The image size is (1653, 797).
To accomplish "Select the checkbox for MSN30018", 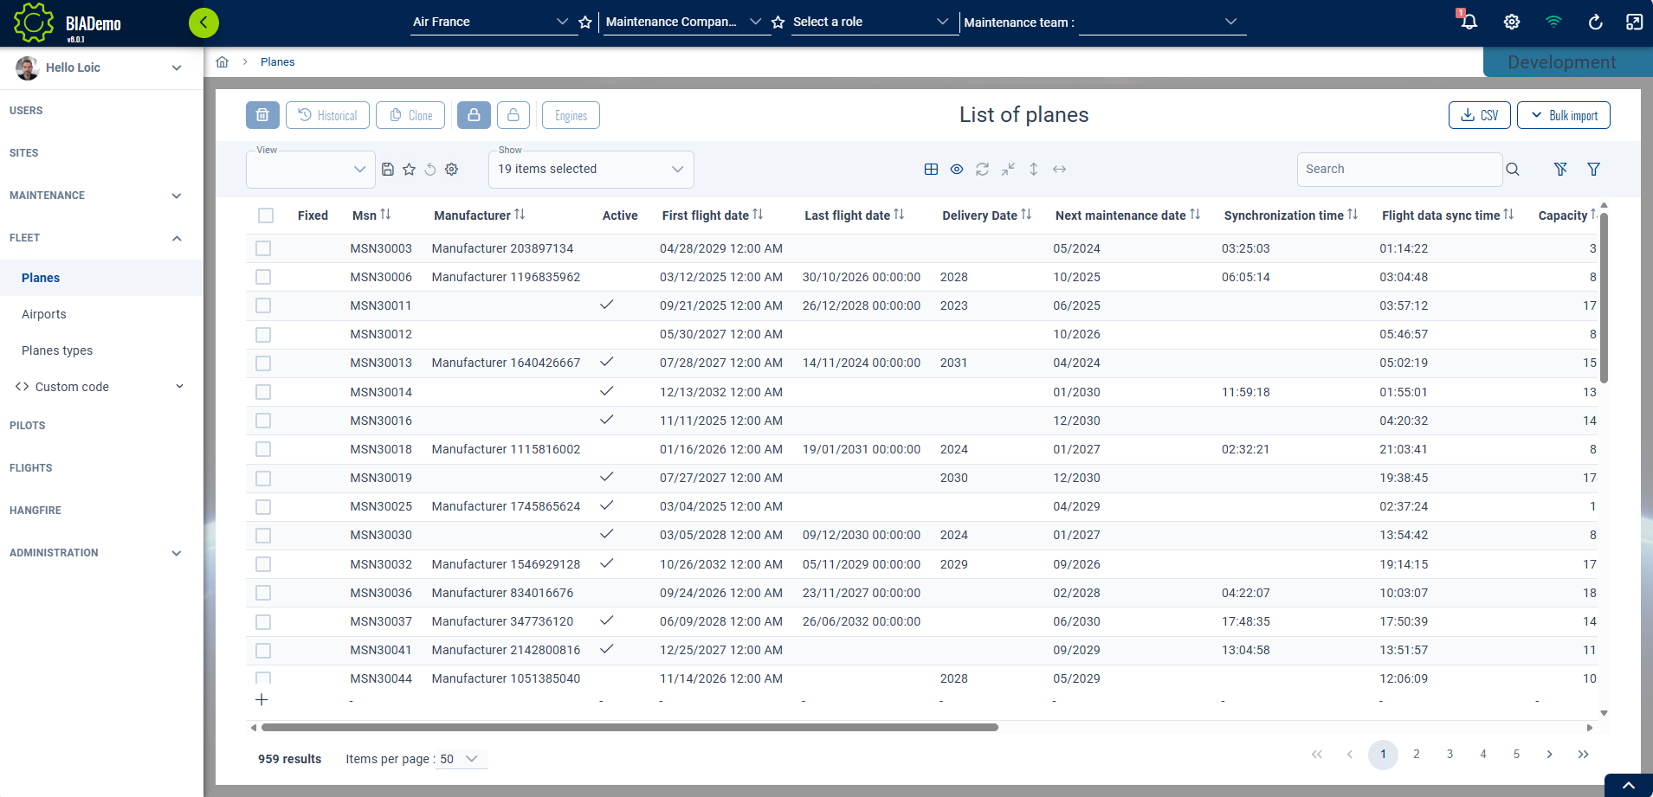I will [x=263, y=449].
